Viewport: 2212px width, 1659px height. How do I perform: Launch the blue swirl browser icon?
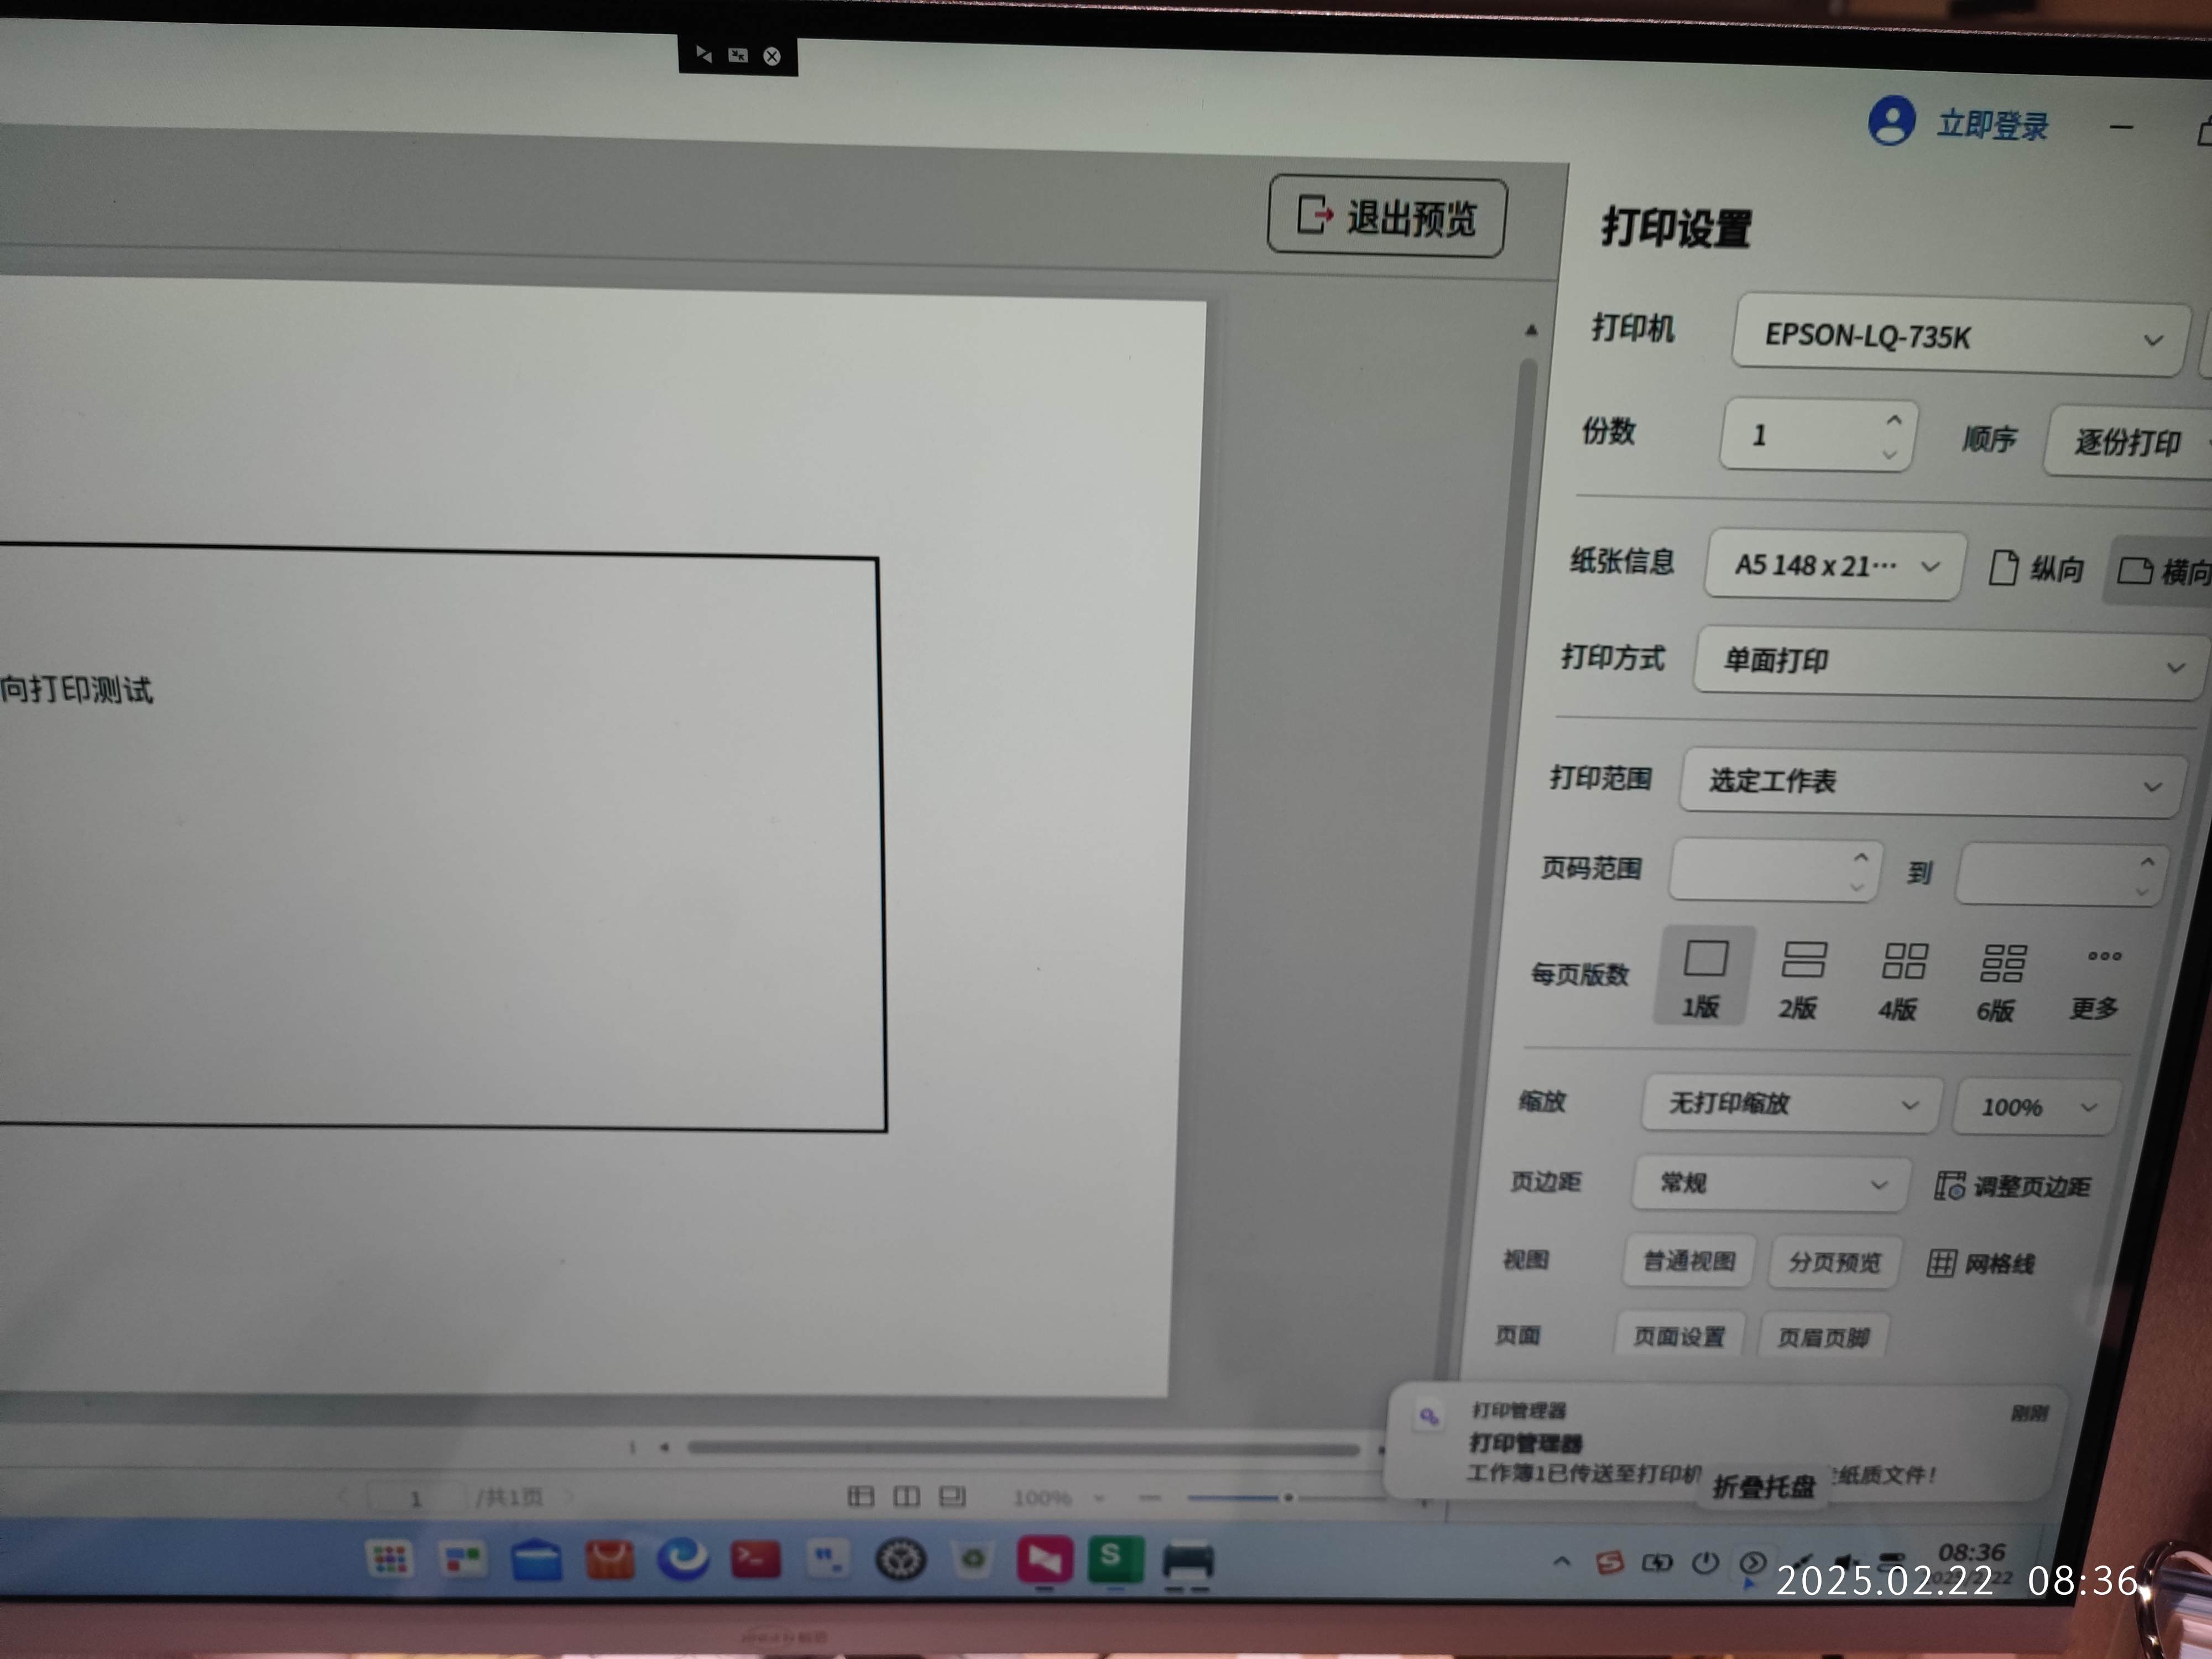click(683, 1559)
